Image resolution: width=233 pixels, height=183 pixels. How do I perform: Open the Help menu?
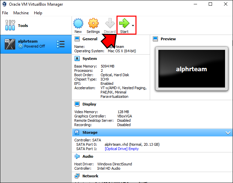tap(38, 13)
